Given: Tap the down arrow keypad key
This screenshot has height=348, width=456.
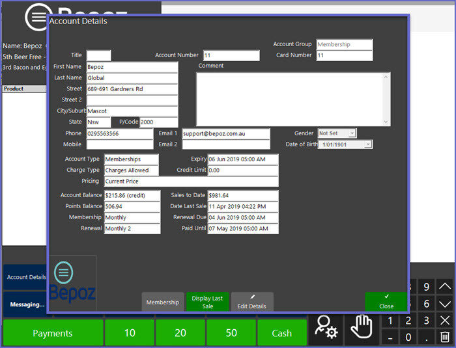Looking at the screenshot, I should (445, 304).
